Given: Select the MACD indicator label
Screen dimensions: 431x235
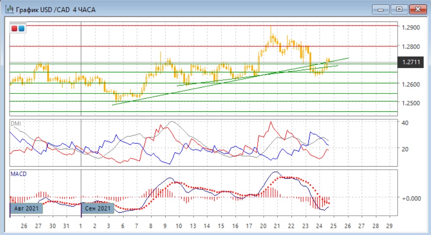Looking at the screenshot, I should pos(18,174).
